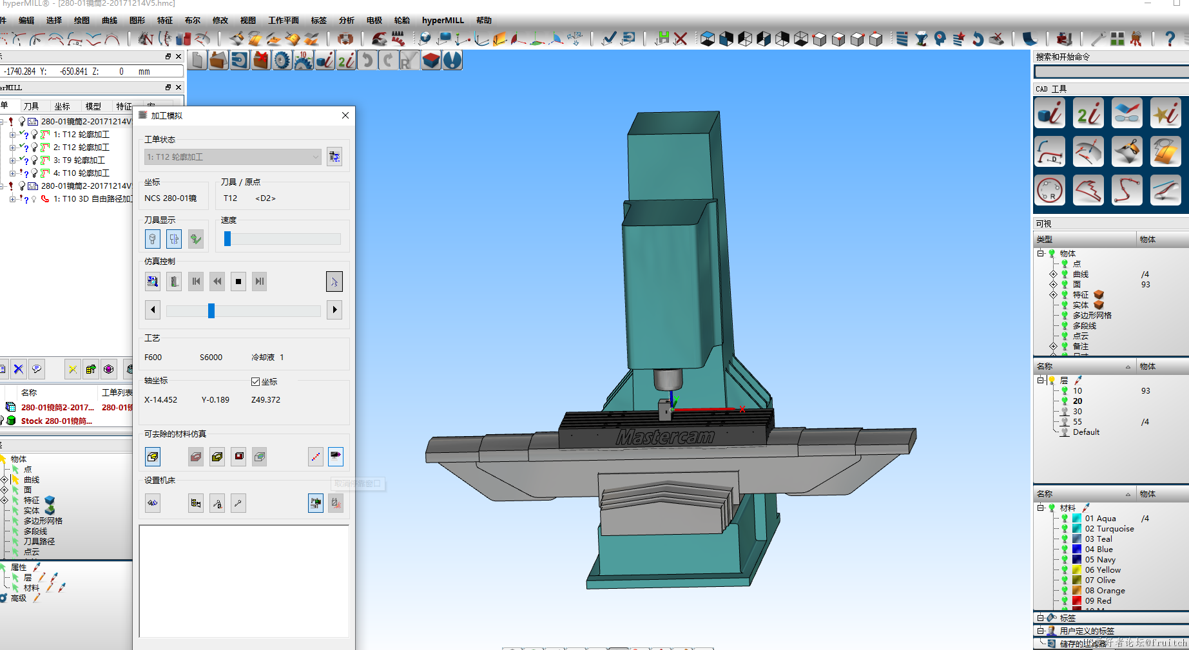Click the red X cancel icon in toolbar

(x=681, y=39)
